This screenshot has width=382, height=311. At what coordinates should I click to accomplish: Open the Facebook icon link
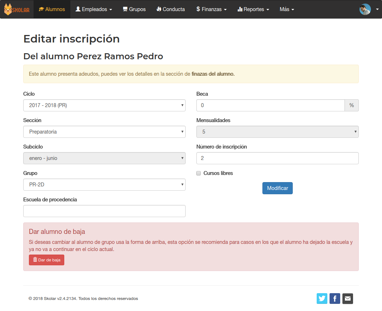[335, 299]
